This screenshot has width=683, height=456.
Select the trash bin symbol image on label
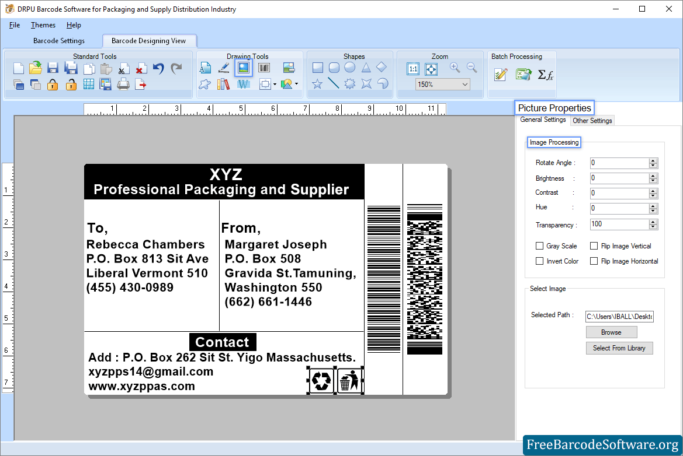pyautogui.click(x=350, y=380)
